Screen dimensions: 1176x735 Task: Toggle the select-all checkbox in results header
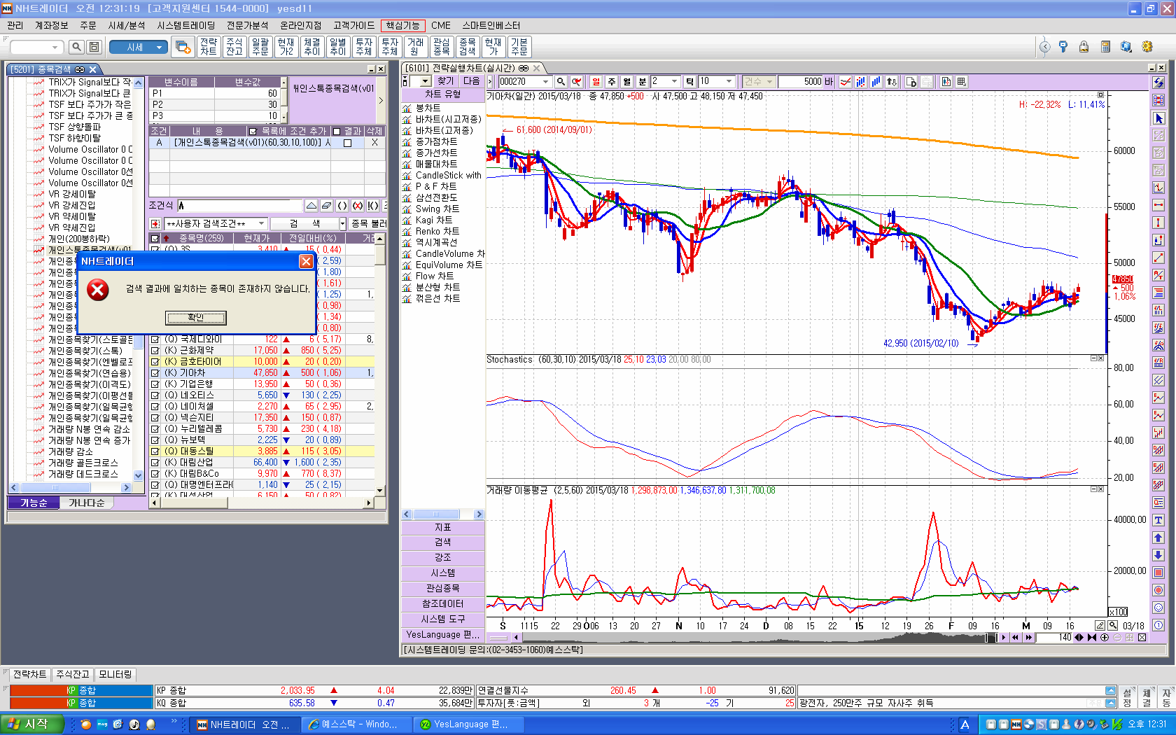pos(155,239)
